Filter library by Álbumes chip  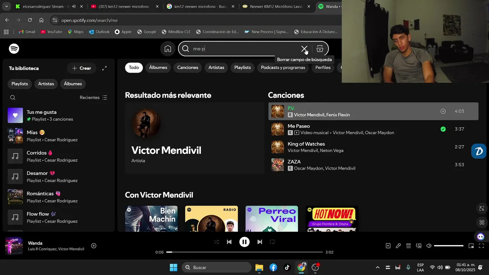tap(73, 84)
